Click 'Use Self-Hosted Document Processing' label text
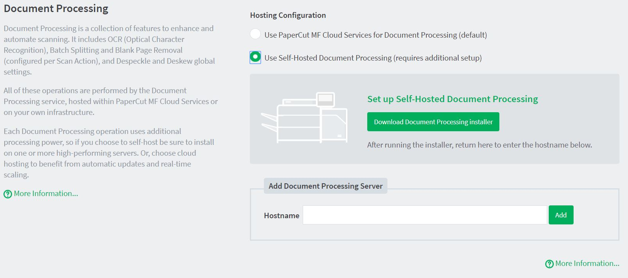 click(x=373, y=58)
